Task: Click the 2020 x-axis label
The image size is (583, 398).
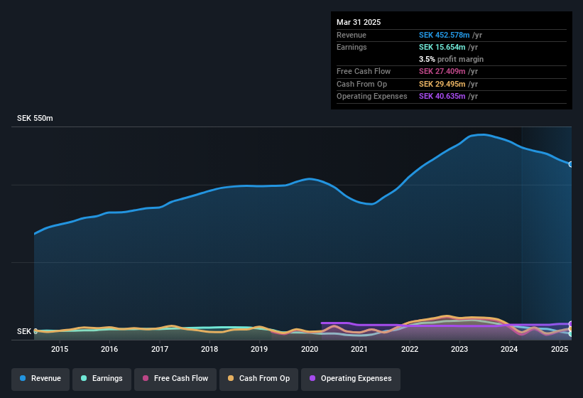Action: 310,349
